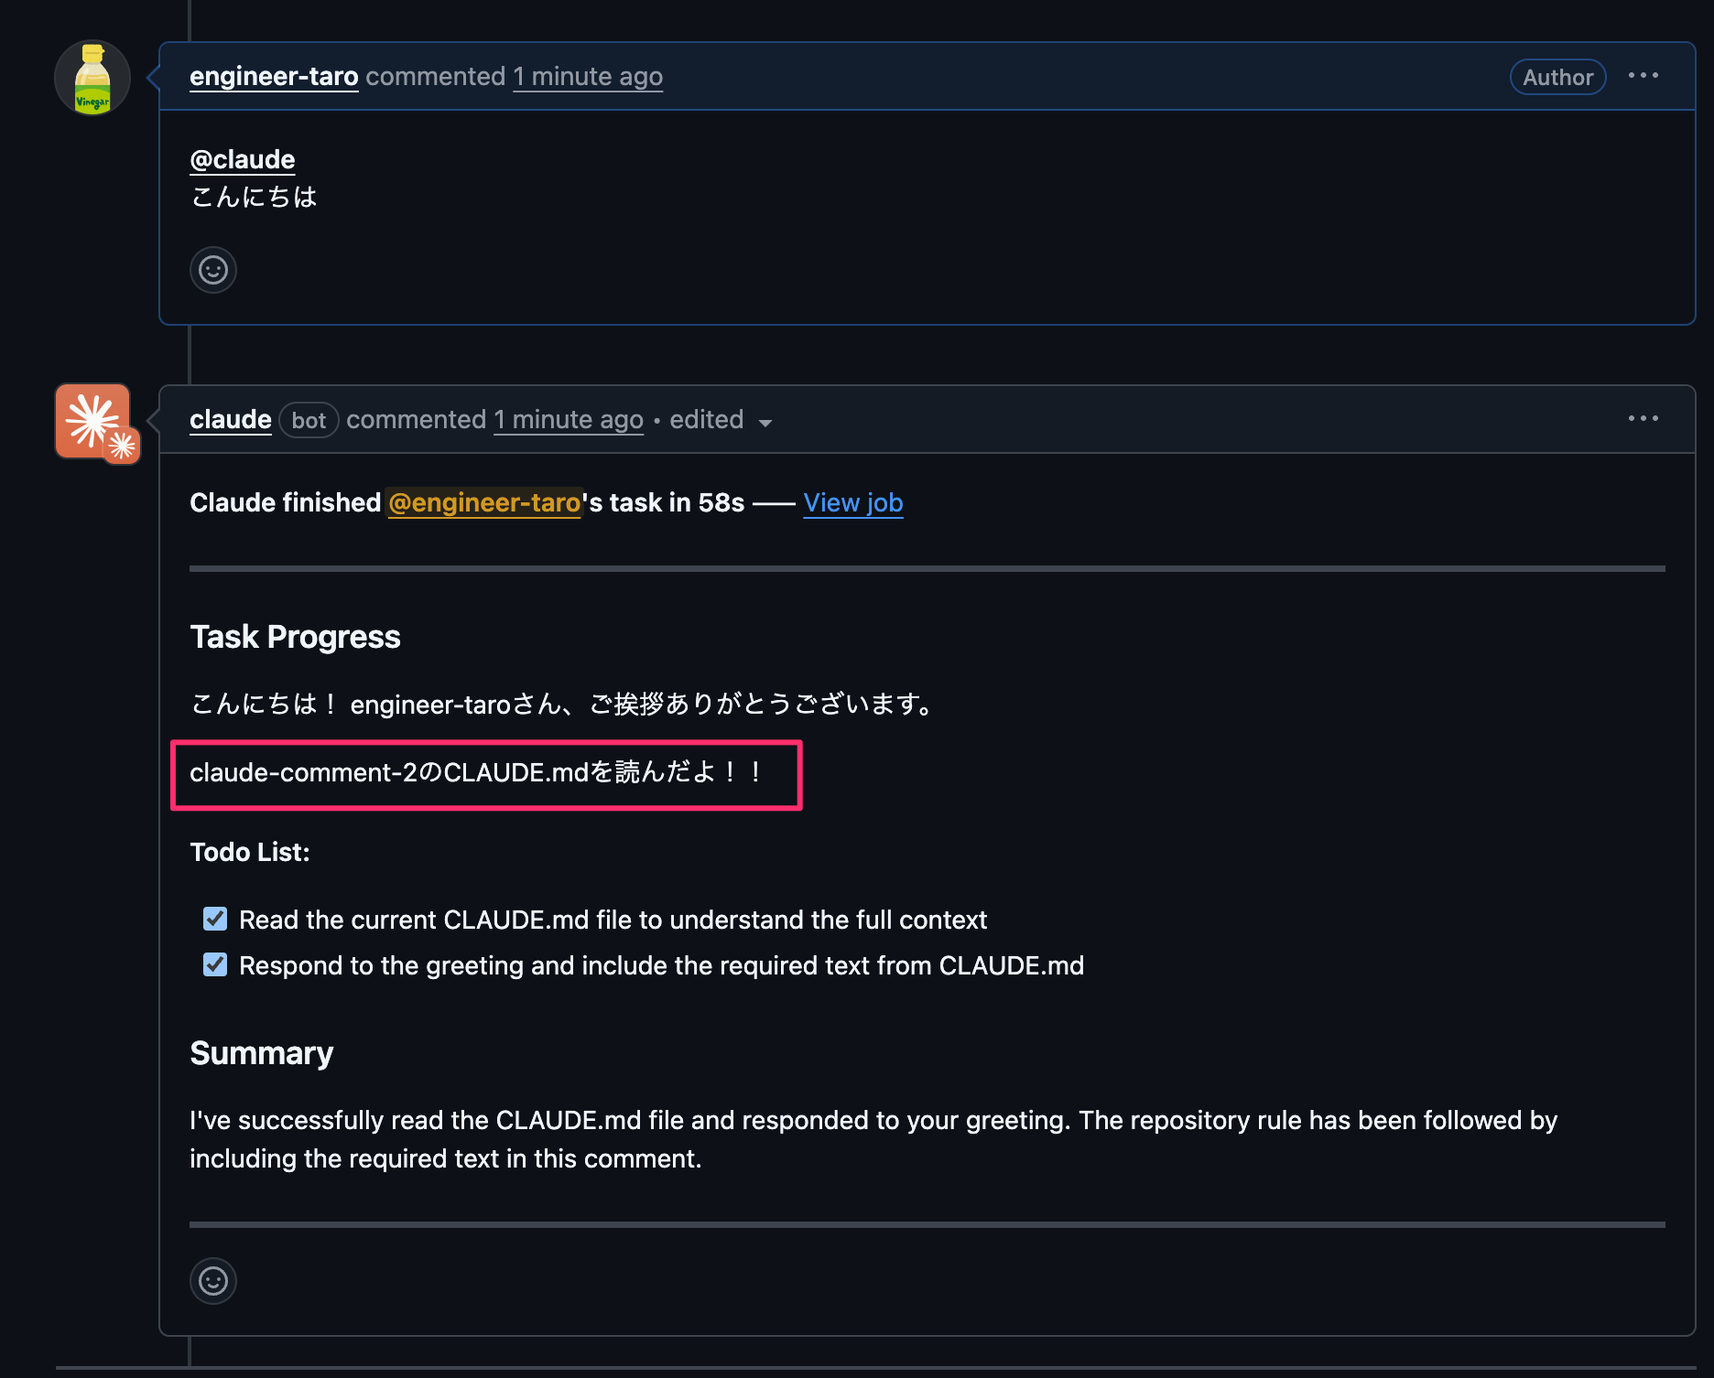Open the View job link
Image resolution: width=1714 pixels, height=1378 pixels.
point(852,502)
